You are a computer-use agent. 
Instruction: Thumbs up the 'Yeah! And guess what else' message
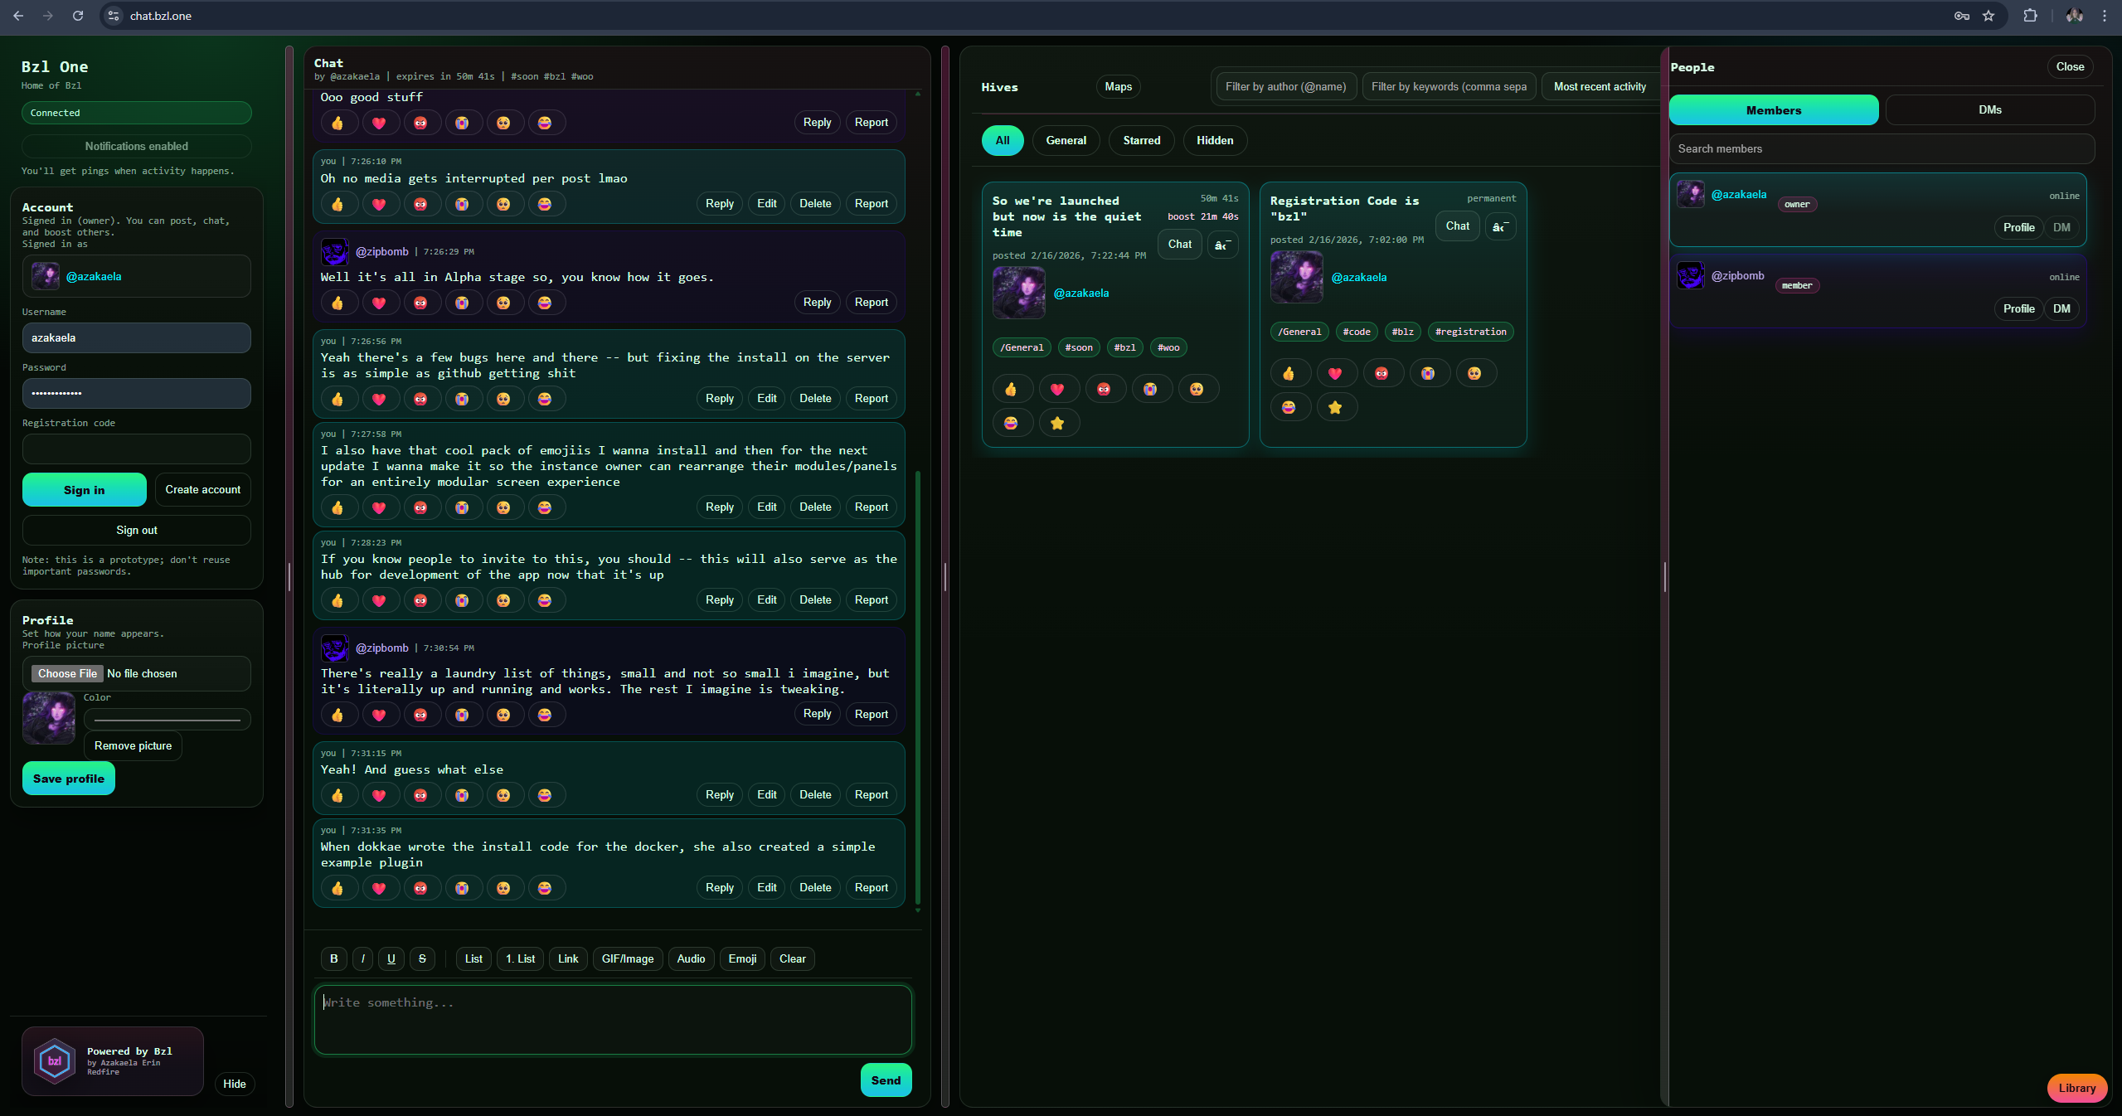tap(337, 795)
